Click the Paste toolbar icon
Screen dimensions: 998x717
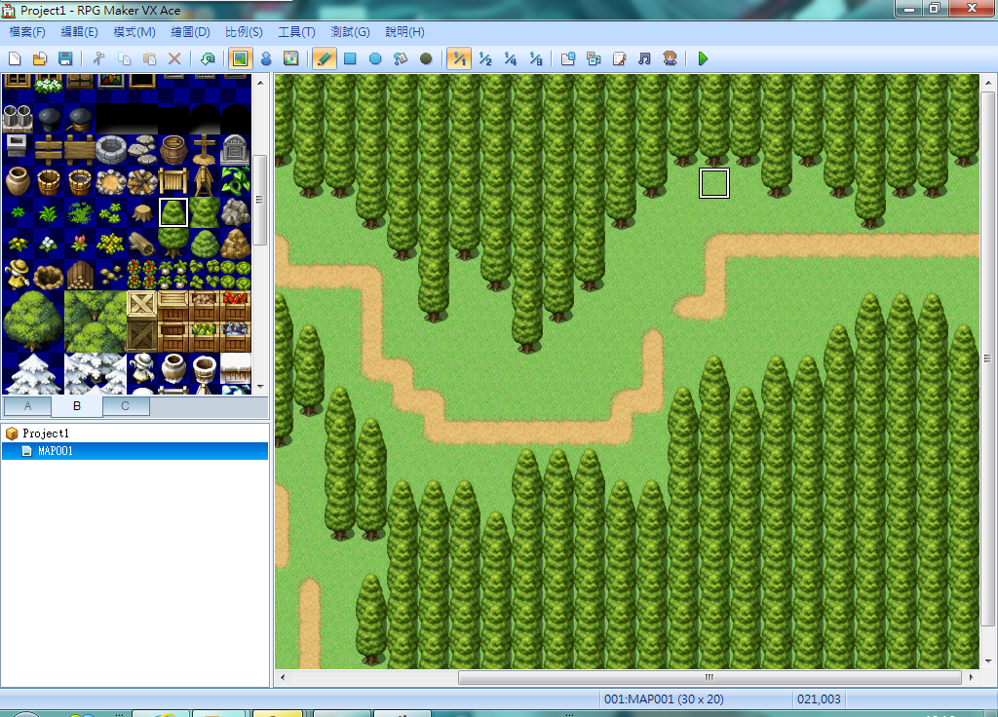click(x=149, y=59)
